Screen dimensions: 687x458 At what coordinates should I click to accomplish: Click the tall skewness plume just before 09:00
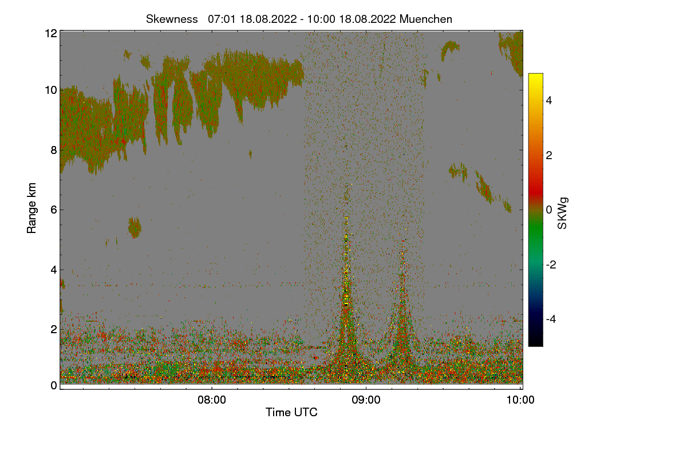coord(346,286)
